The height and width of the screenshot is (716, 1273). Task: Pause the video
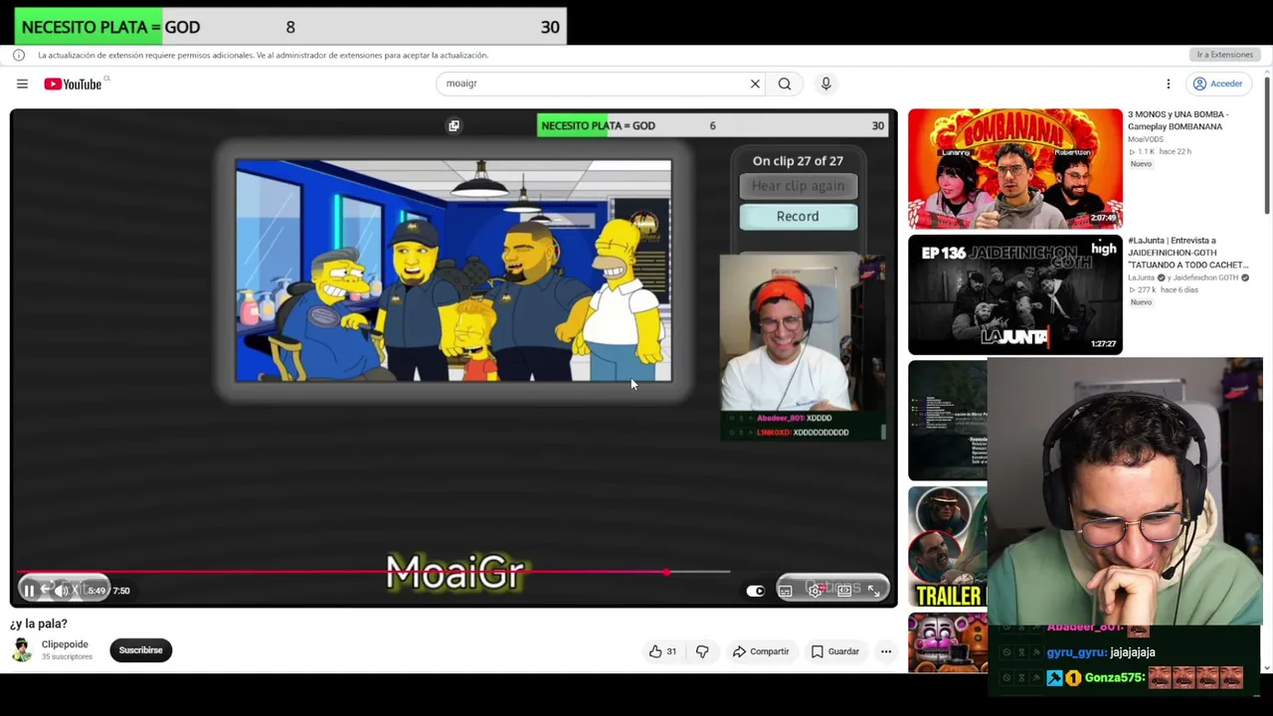click(x=29, y=591)
